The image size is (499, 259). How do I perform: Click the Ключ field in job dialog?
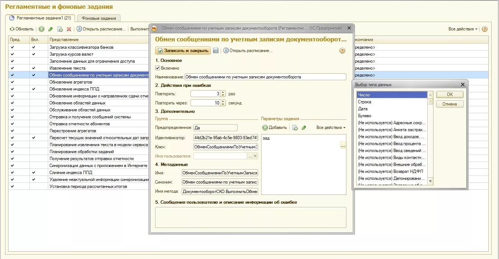(x=226, y=147)
